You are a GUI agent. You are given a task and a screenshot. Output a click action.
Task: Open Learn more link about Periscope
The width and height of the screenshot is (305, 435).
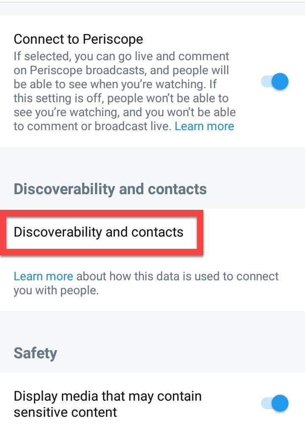tap(204, 126)
